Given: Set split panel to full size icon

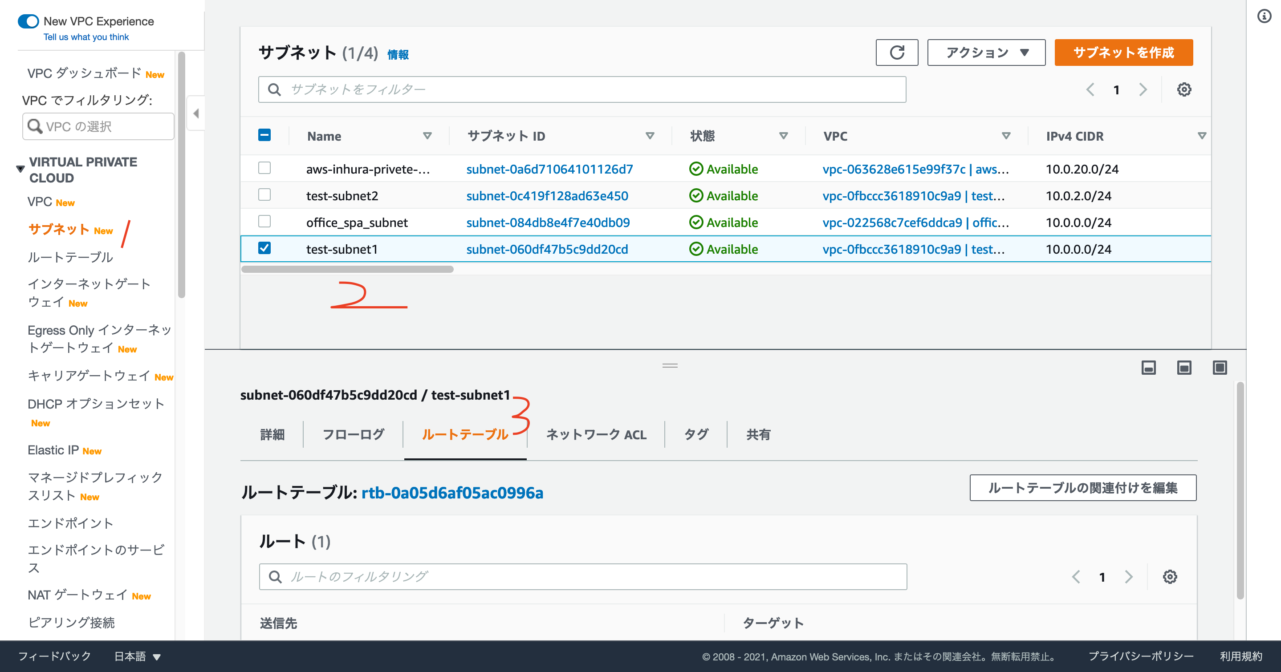Looking at the screenshot, I should coord(1220,368).
